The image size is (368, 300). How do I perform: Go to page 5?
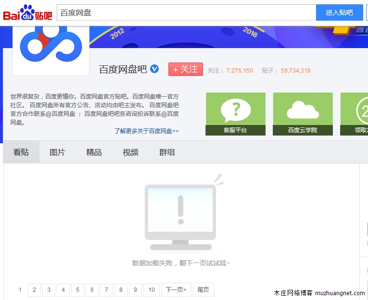pos(77,290)
